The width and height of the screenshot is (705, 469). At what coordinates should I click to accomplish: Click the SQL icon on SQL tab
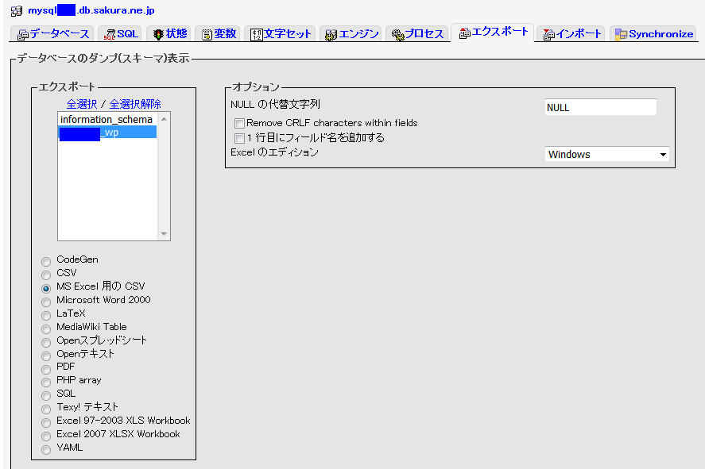click(110, 35)
